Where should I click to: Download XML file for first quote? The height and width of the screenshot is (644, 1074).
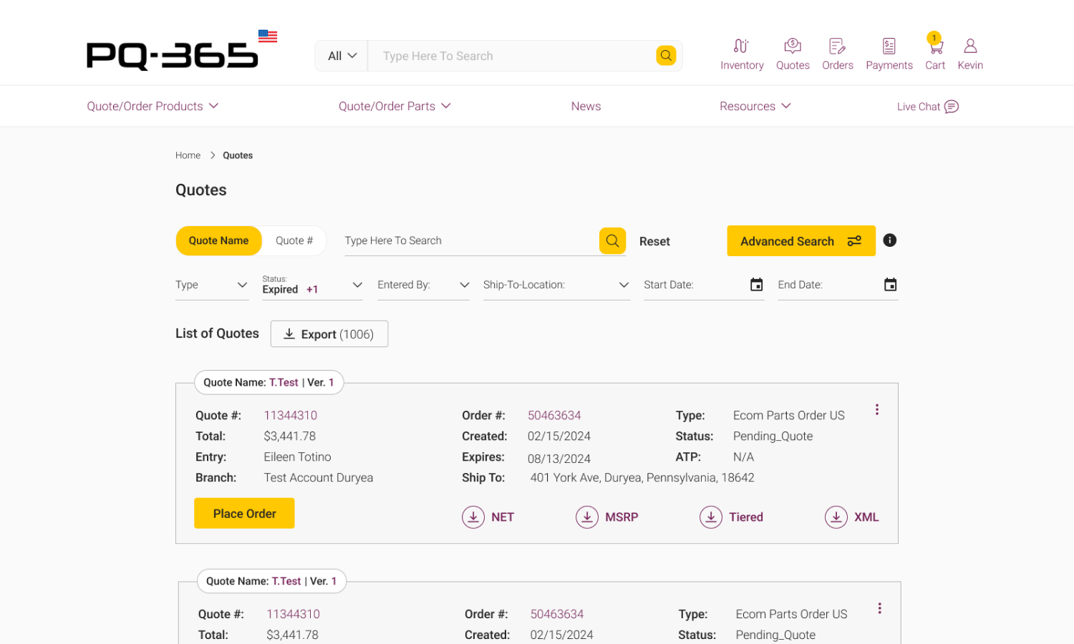(851, 517)
